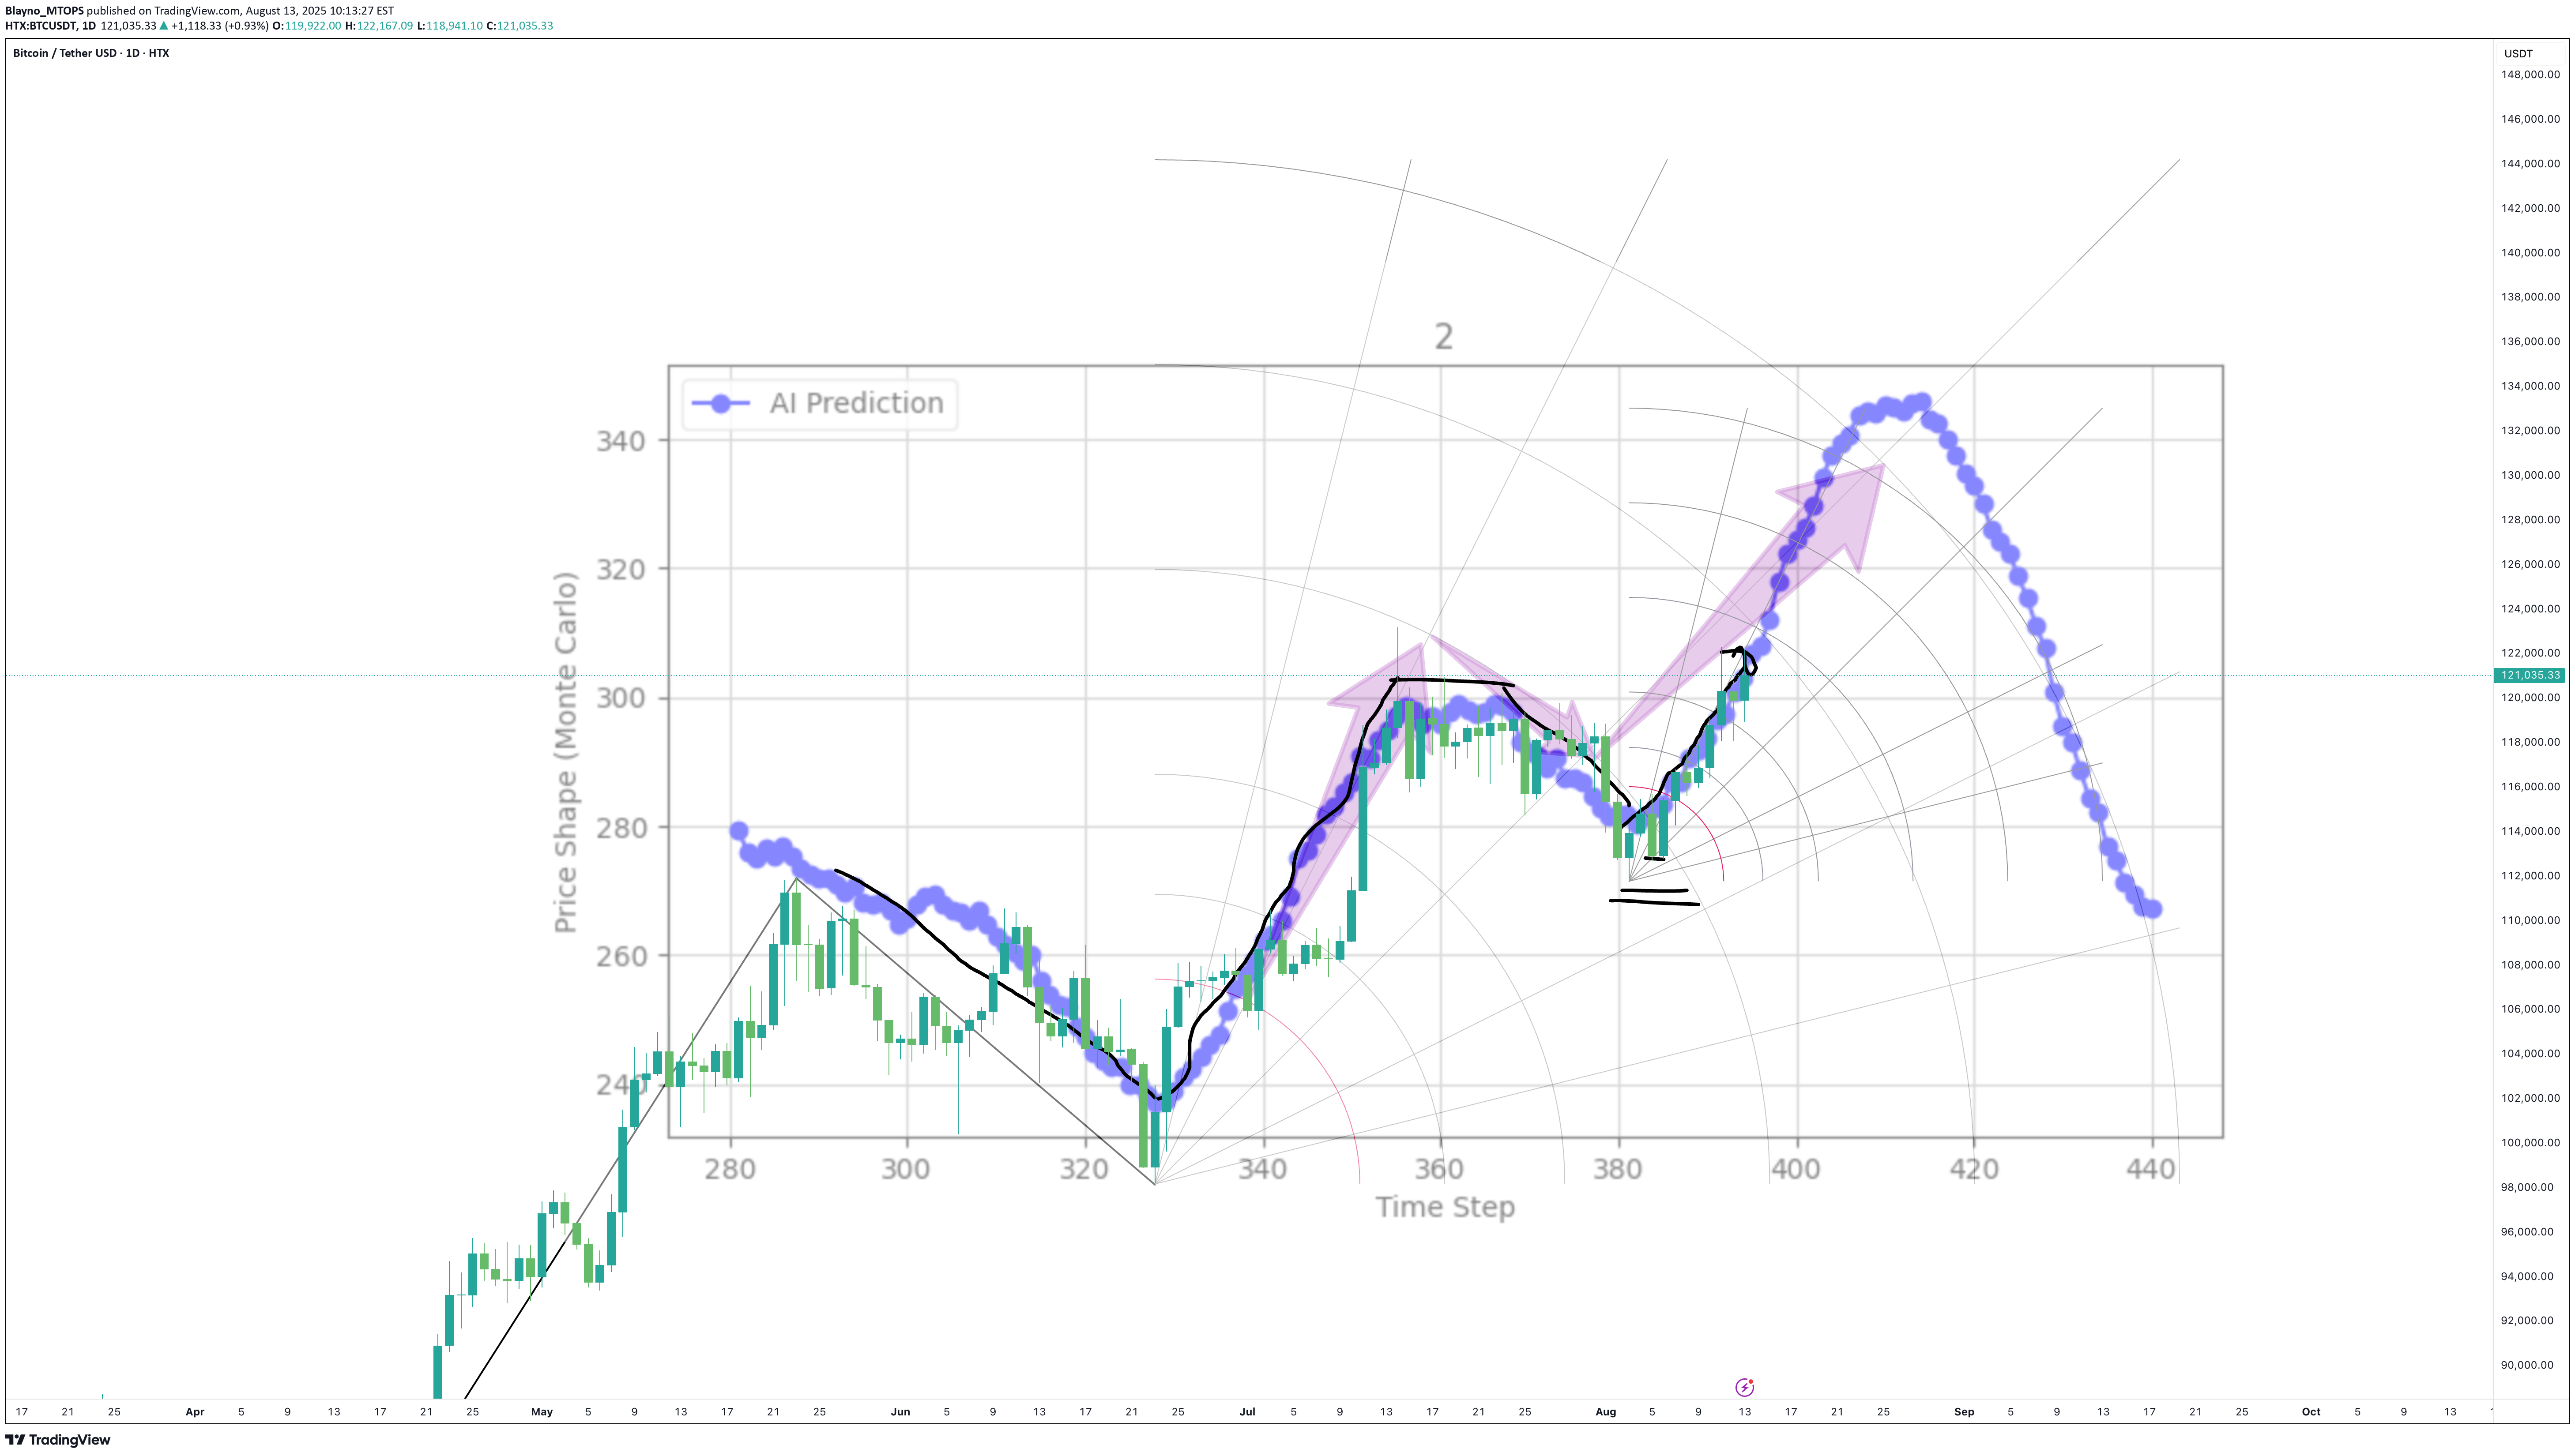Viewport: 2575px width, 1456px height.
Task: Click the current price label 121,035.33
Action: (x=2530, y=675)
